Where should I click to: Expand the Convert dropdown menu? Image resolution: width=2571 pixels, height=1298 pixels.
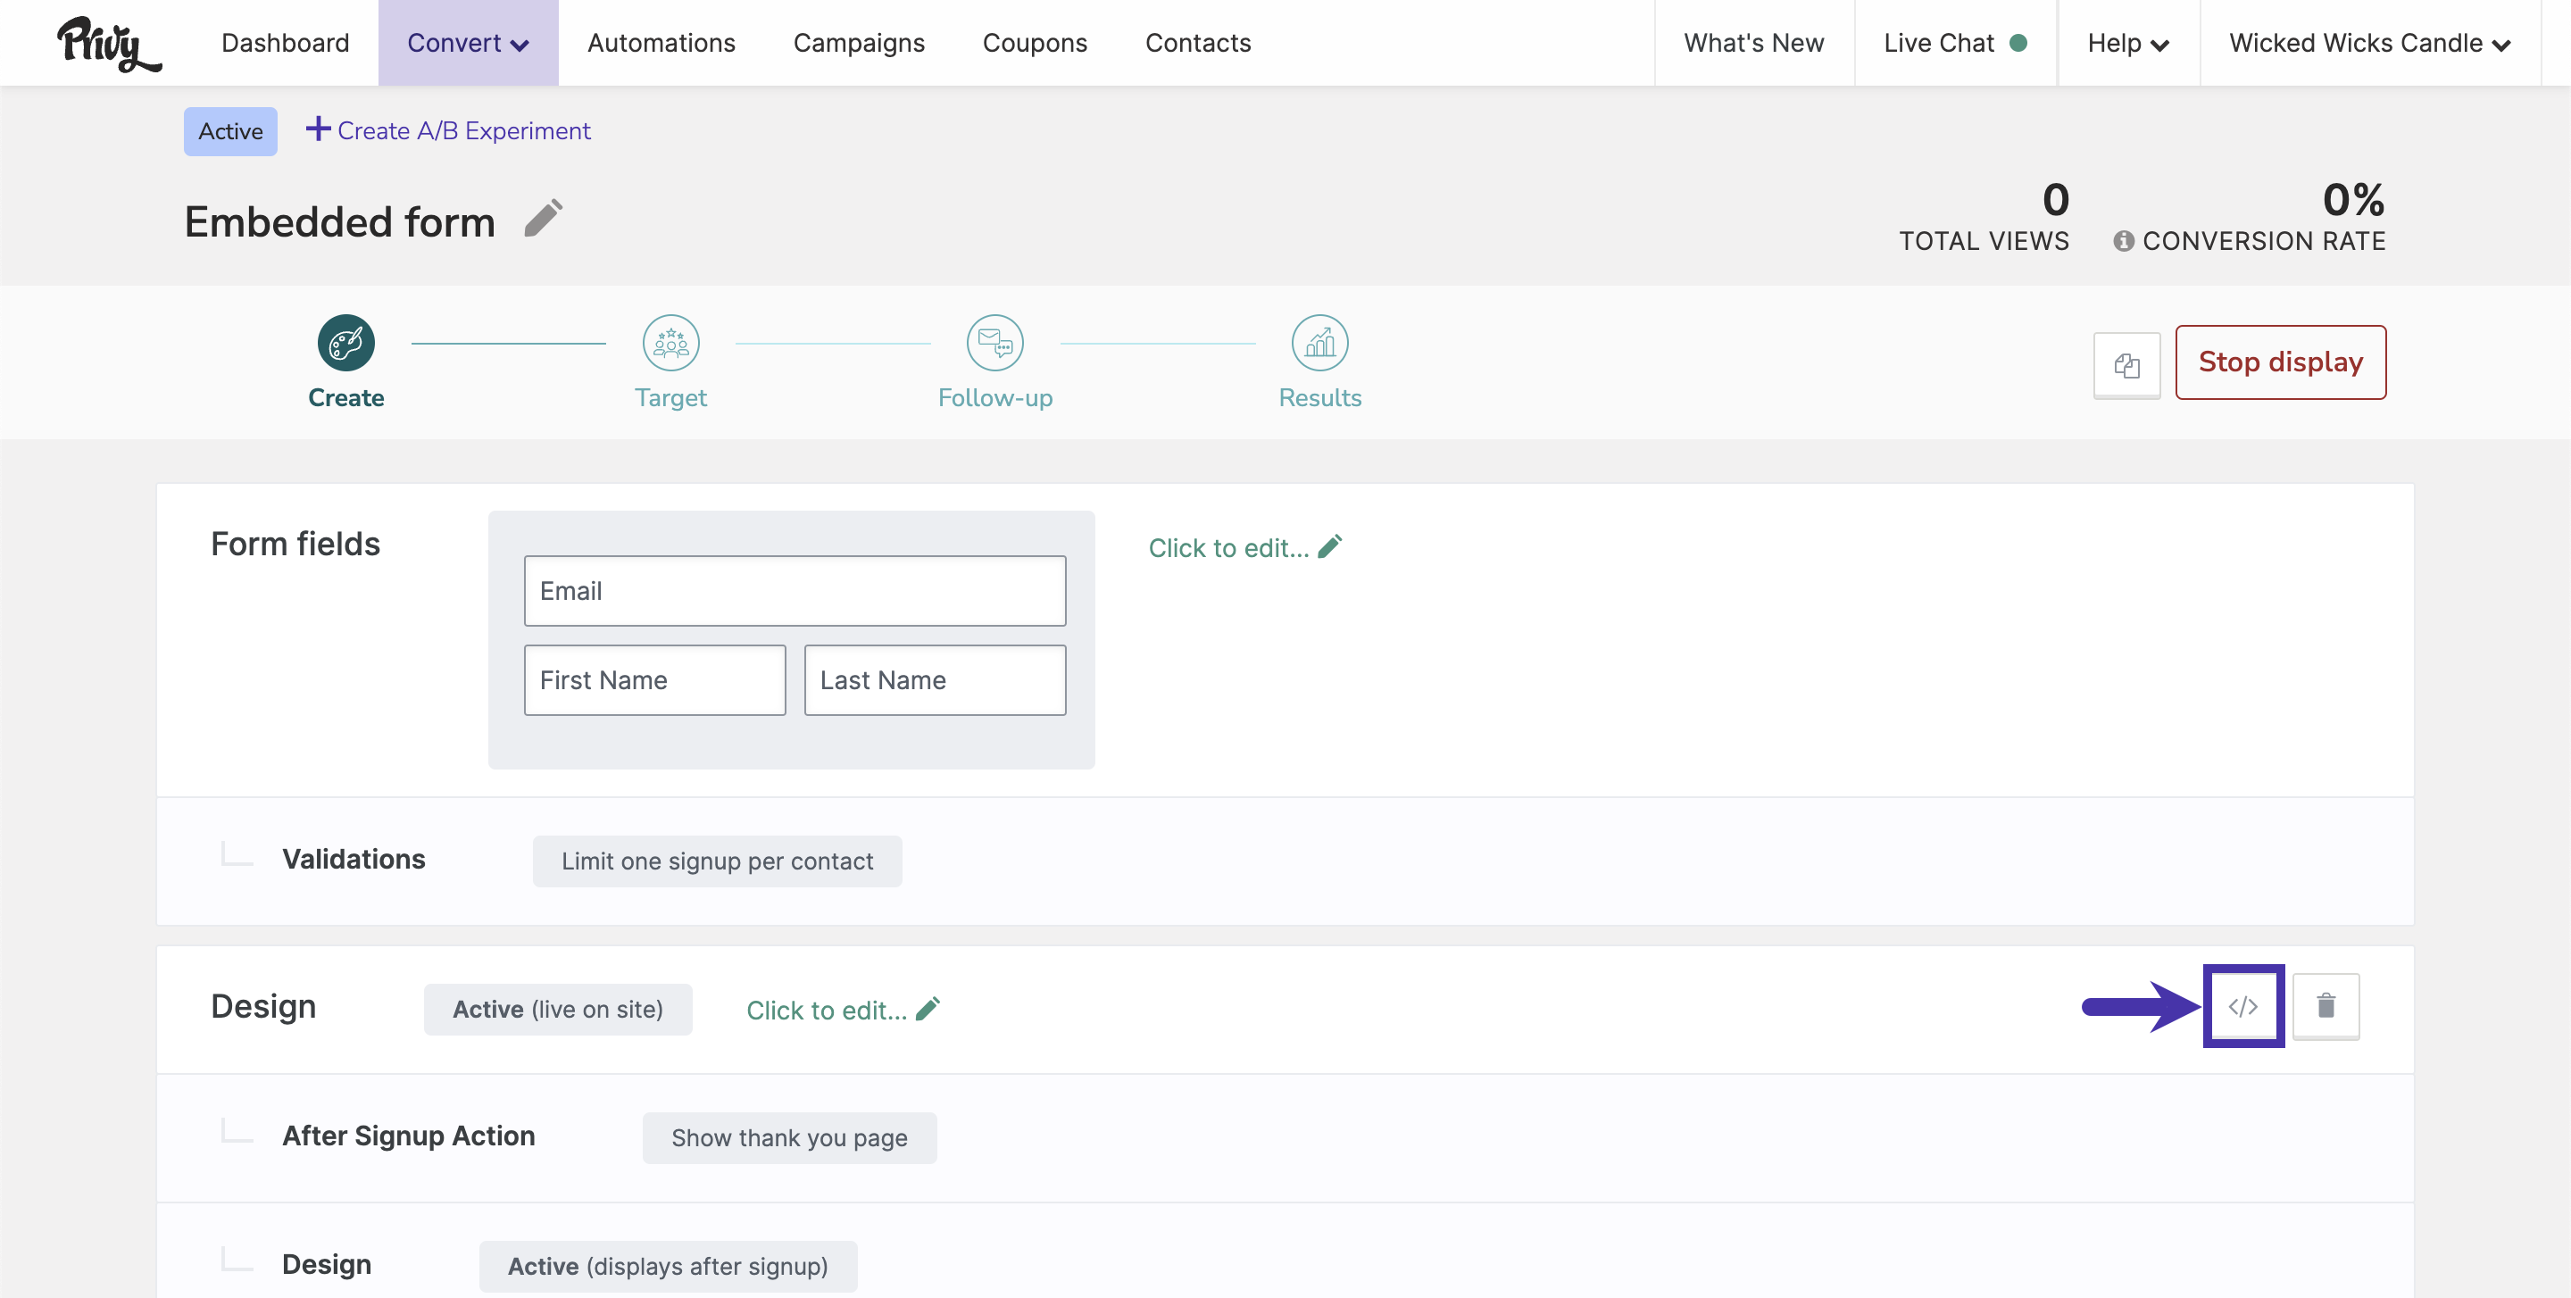[467, 43]
